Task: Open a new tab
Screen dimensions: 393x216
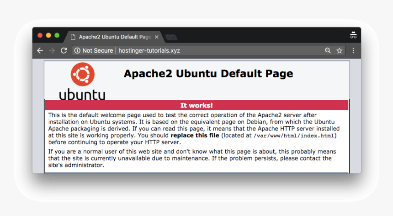Action: tap(171, 38)
